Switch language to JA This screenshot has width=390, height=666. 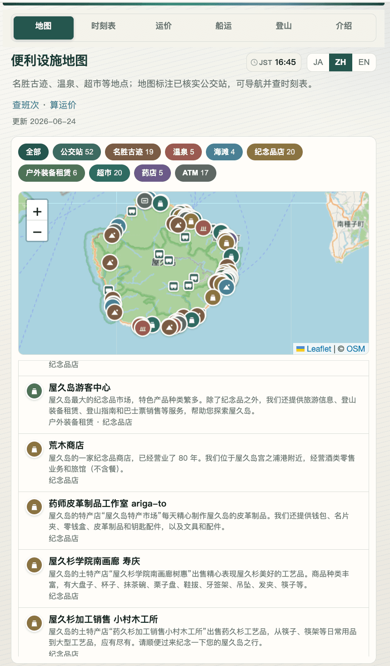[x=318, y=62]
